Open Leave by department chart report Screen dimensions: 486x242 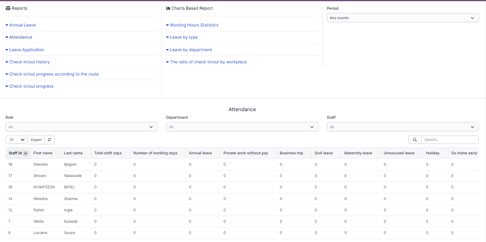coord(191,50)
